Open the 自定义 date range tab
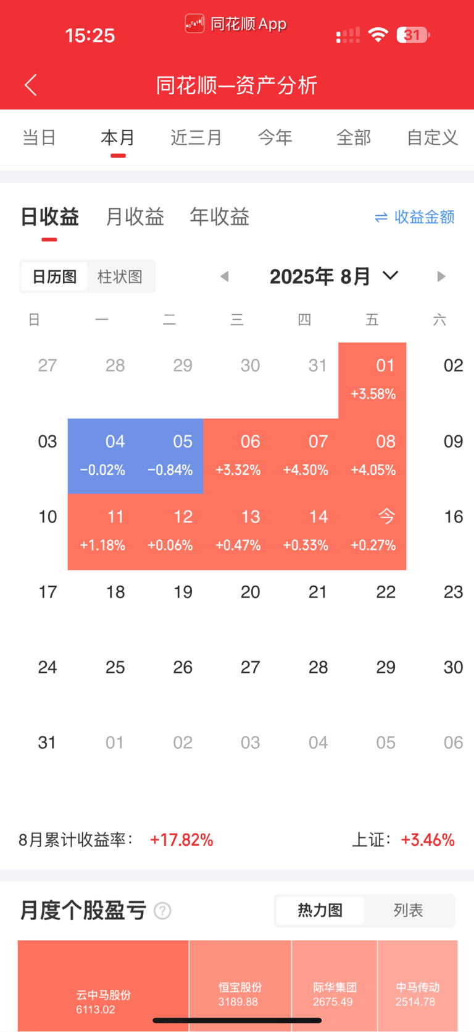 coord(432,137)
